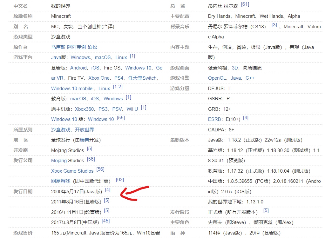
Task: Select the PS4 platform link
Action: coord(119,78)
